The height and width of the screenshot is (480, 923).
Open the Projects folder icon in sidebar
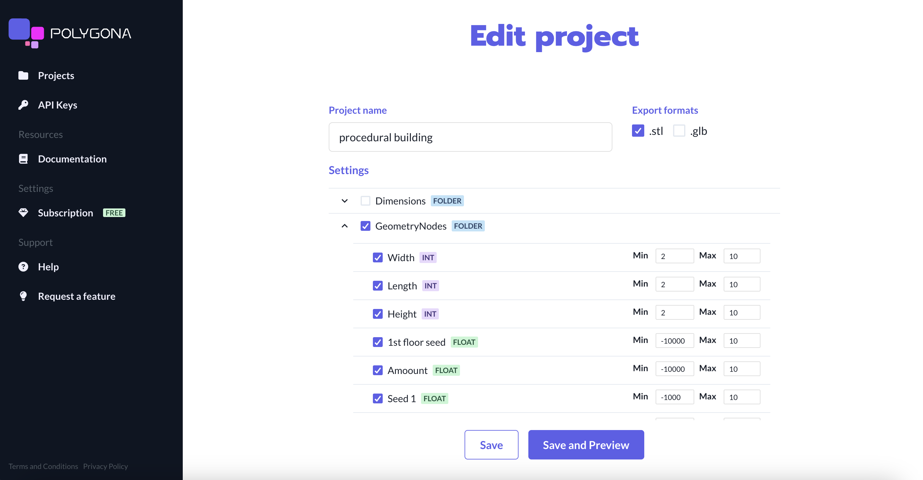click(23, 75)
